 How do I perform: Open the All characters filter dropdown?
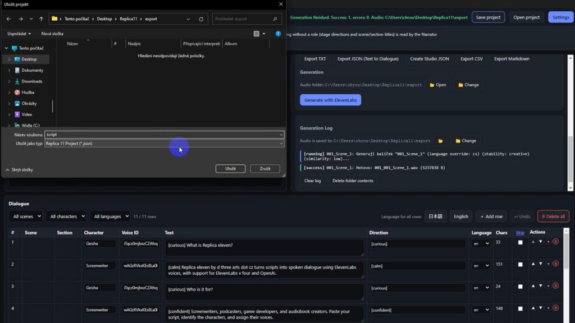(x=66, y=216)
